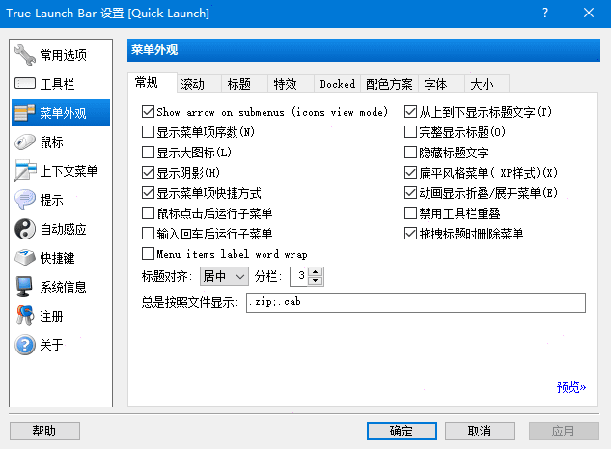The image size is (611, 449).
Task: Click the 应用 button
Action: click(564, 431)
